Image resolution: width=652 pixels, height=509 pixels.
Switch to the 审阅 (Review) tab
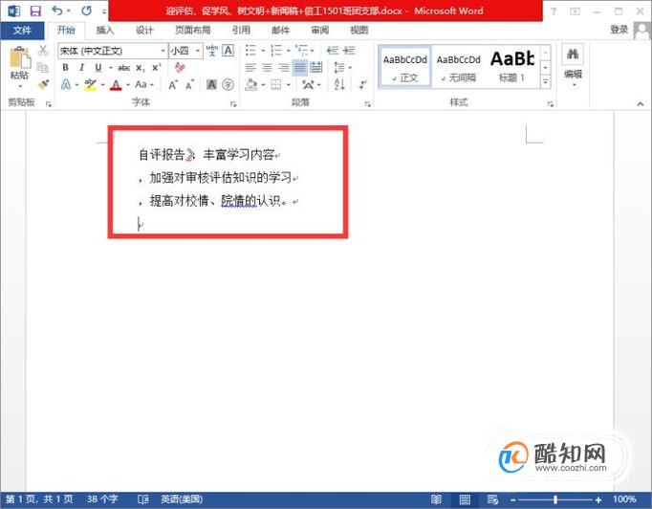click(319, 30)
